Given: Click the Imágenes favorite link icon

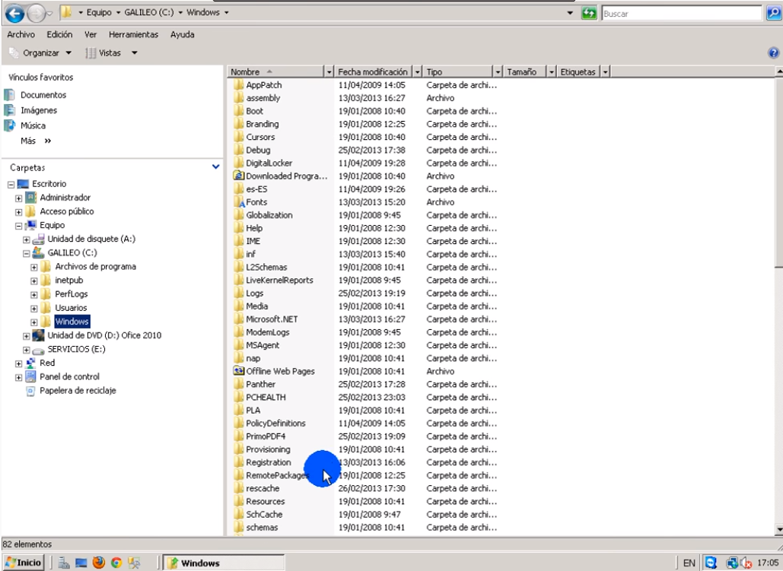Looking at the screenshot, I should [x=9, y=109].
